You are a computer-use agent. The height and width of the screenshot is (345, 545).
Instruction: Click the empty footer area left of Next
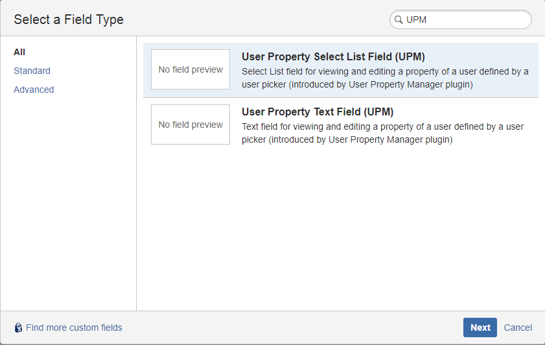pyautogui.click(x=292, y=327)
